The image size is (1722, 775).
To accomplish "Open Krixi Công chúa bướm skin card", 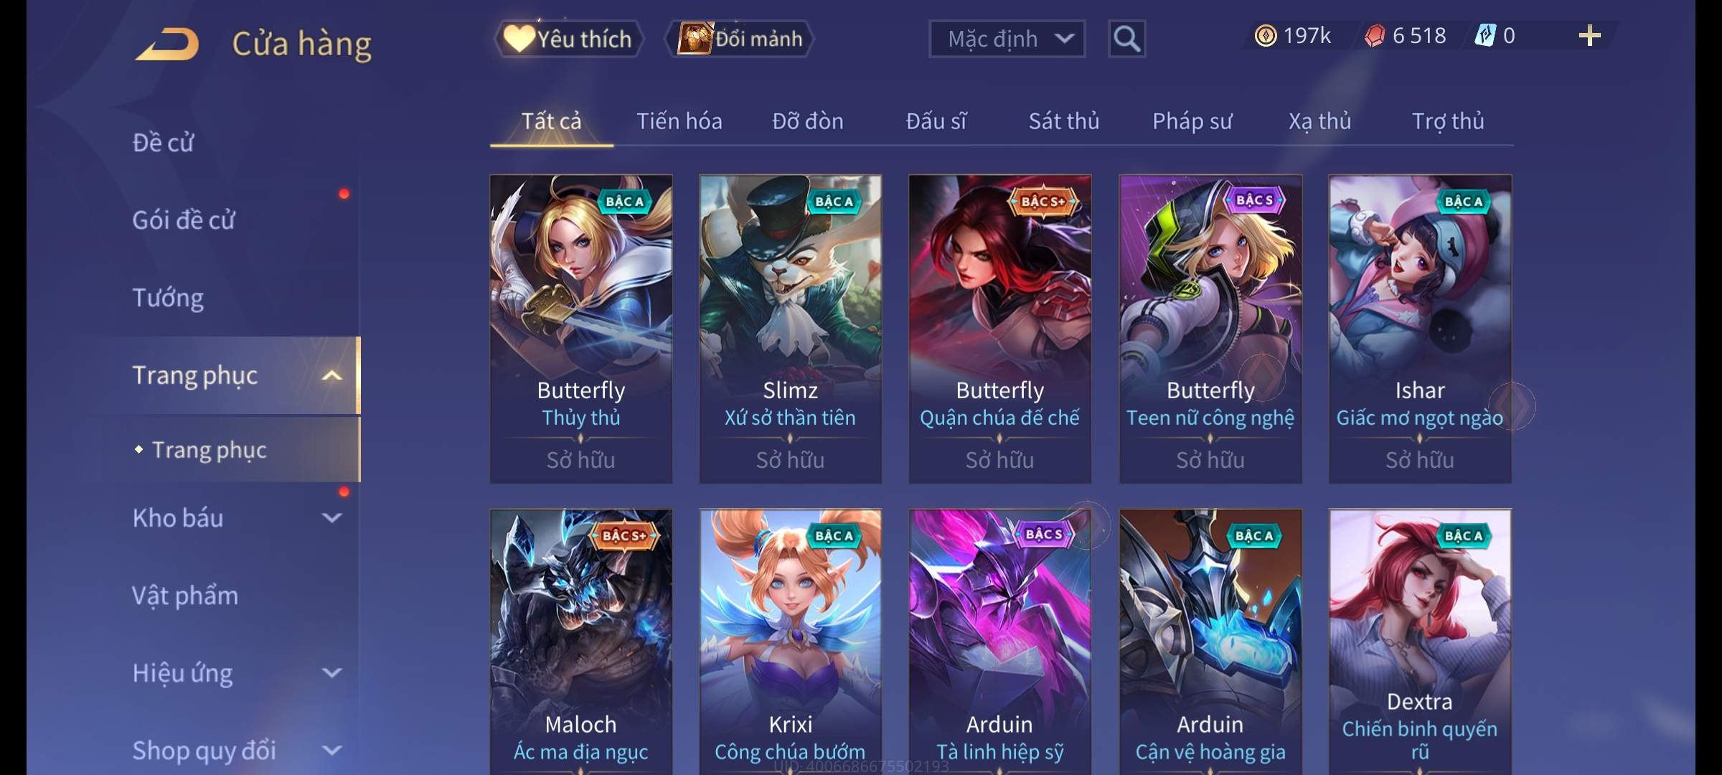I will pos(791,642).
